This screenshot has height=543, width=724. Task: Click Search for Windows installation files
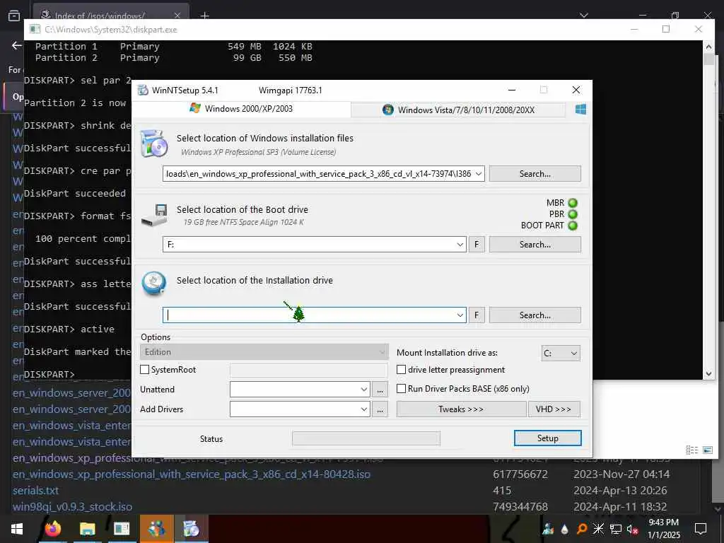535,174
